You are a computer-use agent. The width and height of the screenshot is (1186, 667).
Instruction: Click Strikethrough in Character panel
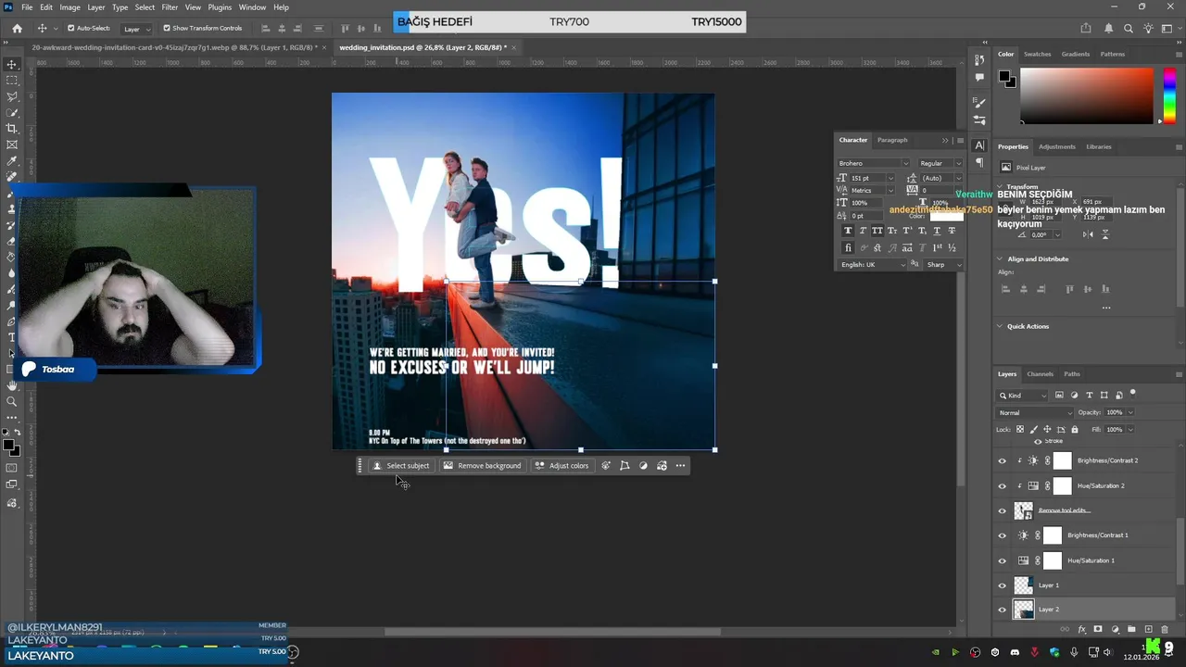point(952,231)
